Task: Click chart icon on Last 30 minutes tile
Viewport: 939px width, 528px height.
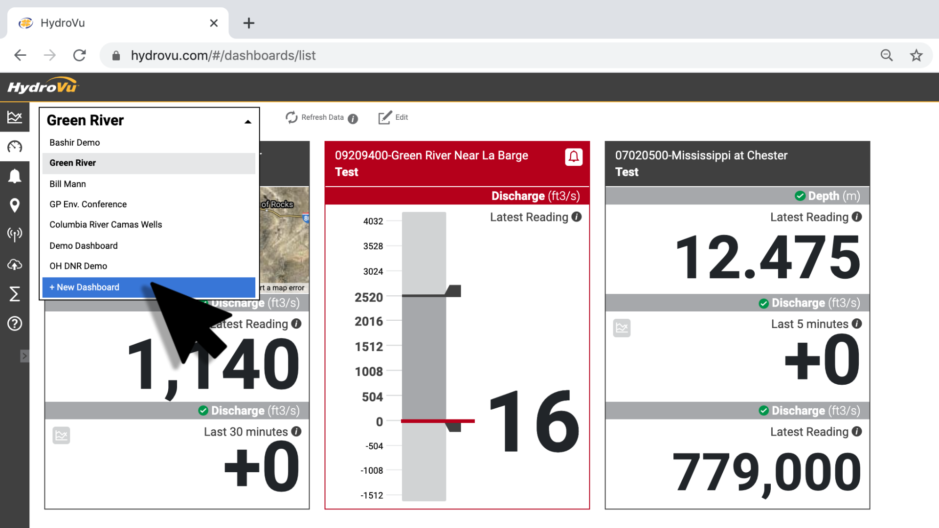Action: click(61, 435)
